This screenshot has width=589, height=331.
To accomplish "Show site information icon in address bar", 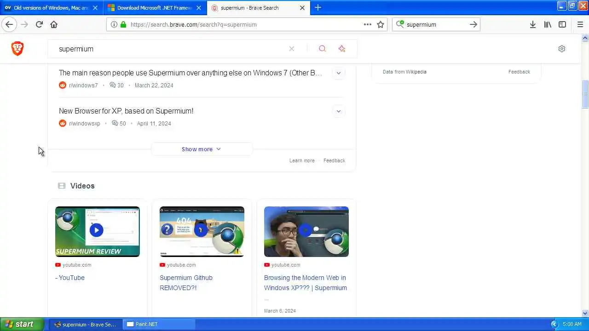I will pos(114,24).
